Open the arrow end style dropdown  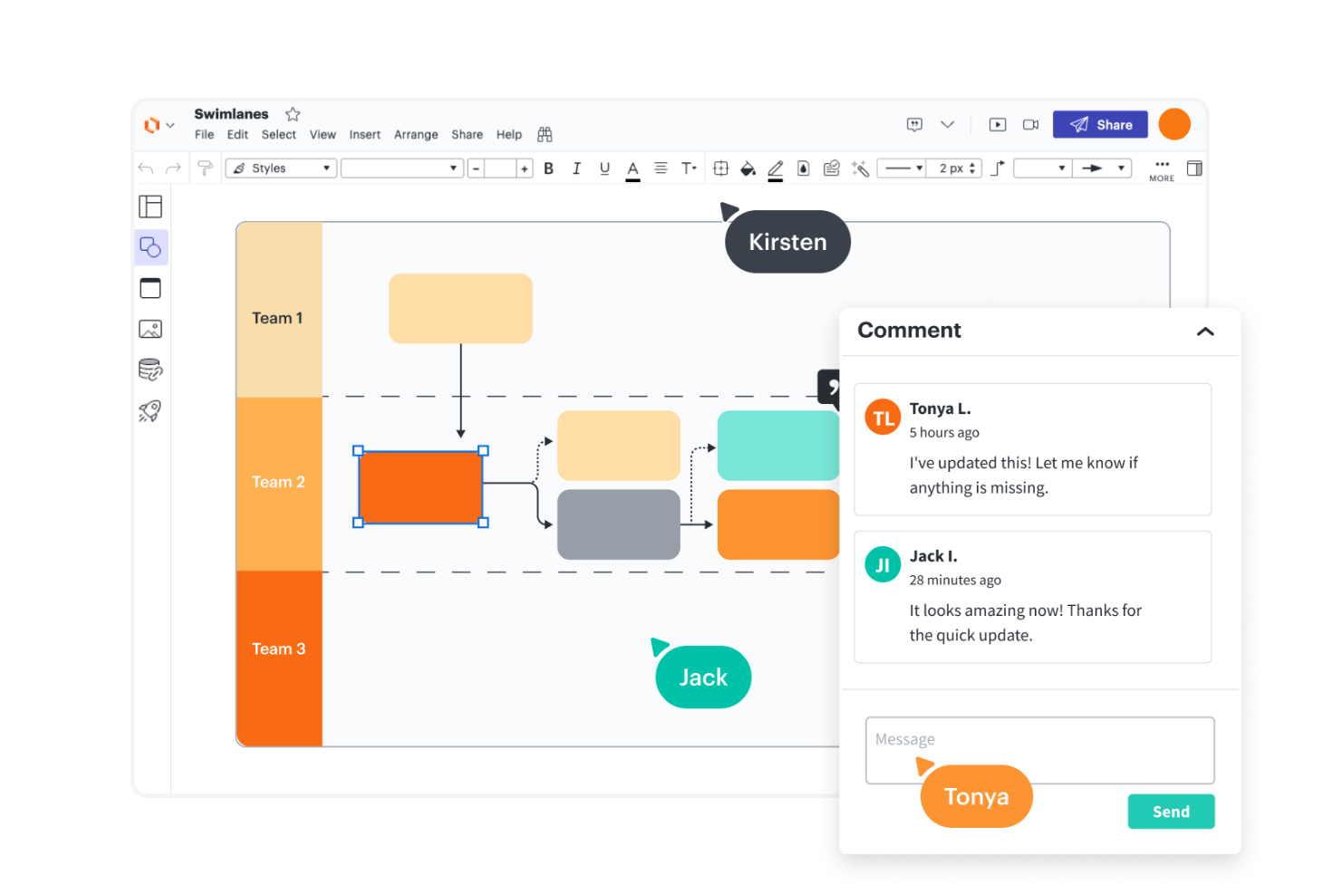pos(1103,168)
